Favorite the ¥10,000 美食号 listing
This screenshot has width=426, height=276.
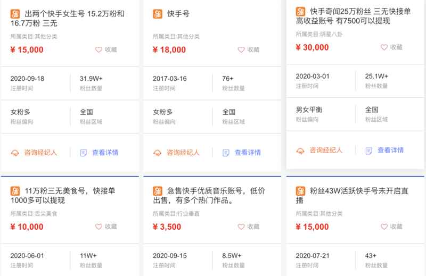pyautogui.click(x=106, y=226)
